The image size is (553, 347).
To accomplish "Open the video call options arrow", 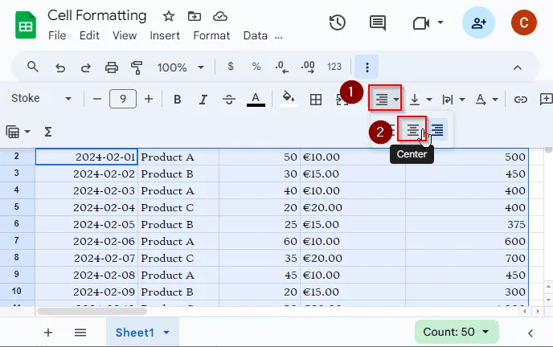I will coord(440,22).
